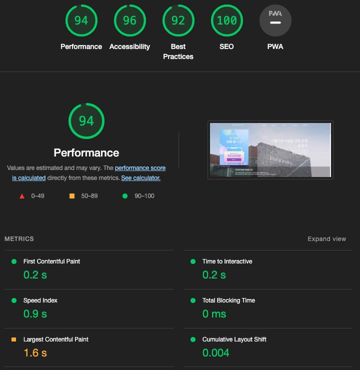Click the Performance score gauge at top
Image resolution: width=360 pixels, height=370 pixels.
click(81, 20)
